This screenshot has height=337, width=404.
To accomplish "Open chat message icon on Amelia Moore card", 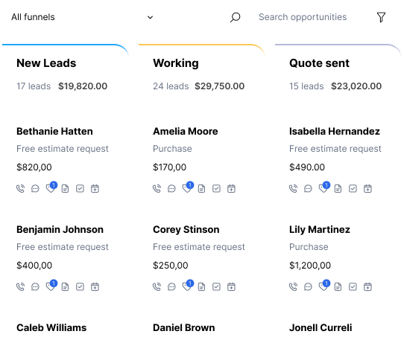I will pos(171,189).
